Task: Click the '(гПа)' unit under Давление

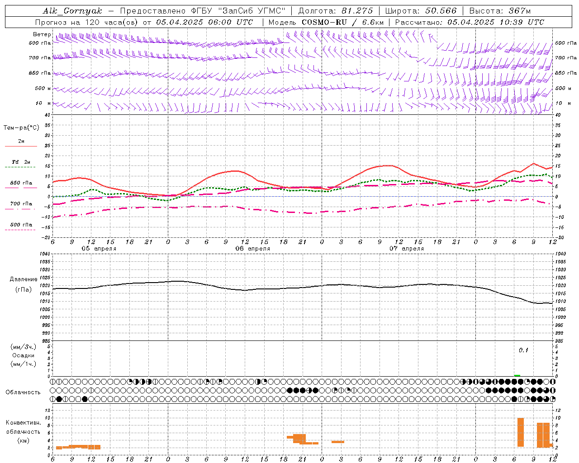Action: [23, 290]
